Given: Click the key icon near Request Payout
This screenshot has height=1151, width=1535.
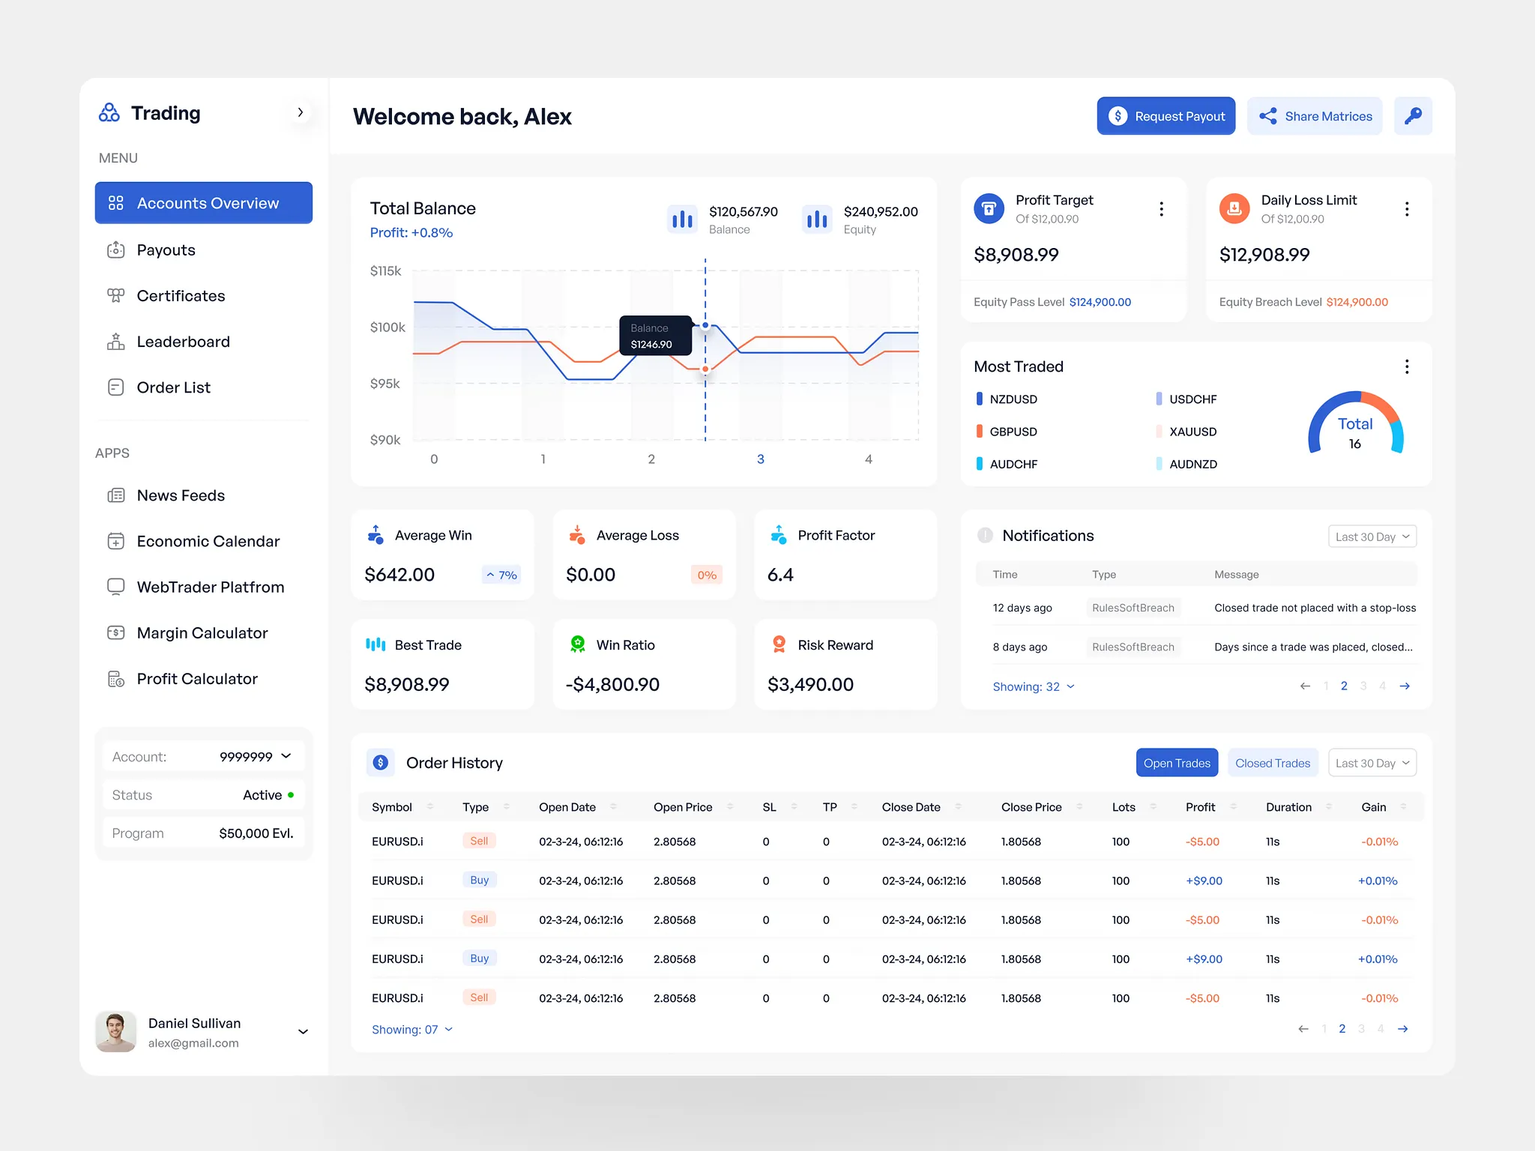Looking at the screenshot, I should [x=1413, y=115].
